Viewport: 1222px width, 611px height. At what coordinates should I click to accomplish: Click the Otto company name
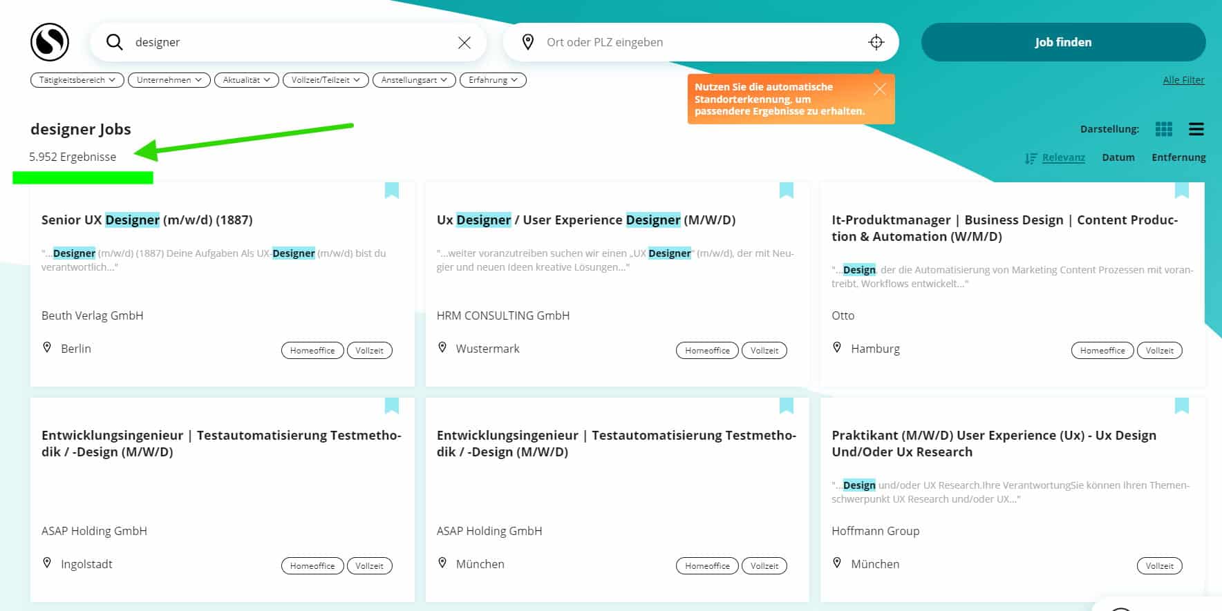tap(843, 316)
